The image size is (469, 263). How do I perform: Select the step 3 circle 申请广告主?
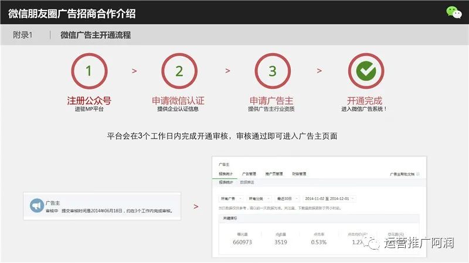pyautogui.click(x=273, y=71)
